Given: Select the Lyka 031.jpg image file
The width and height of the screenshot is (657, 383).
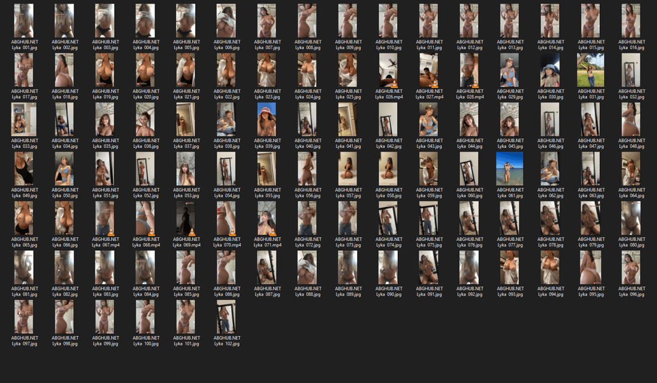Looking at the screenshot, I should tap(591, 70).
